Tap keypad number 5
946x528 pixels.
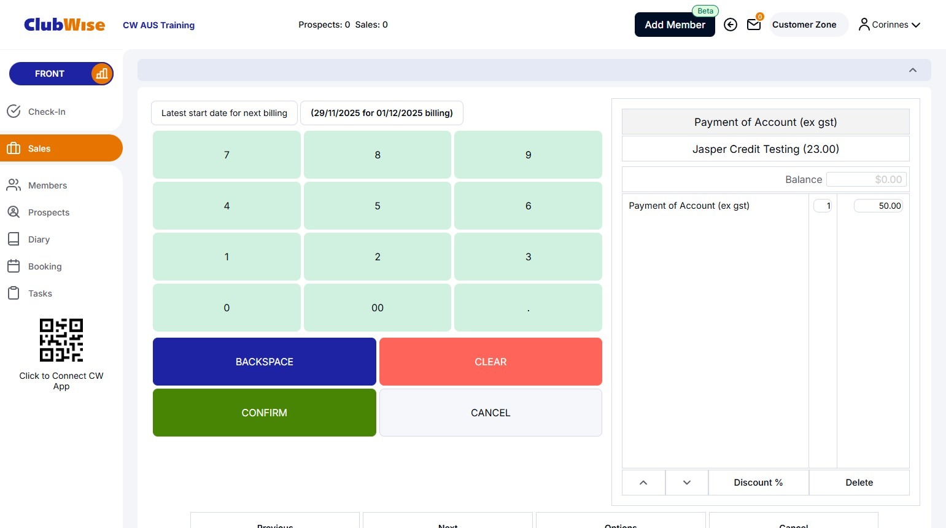coord(378,206)
